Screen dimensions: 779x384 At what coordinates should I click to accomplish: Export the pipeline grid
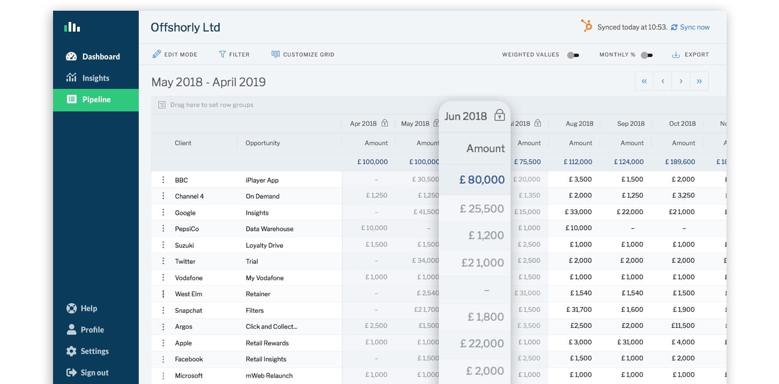[x=690, y=55]
